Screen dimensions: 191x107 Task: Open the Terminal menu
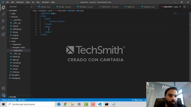click(45, 2)
